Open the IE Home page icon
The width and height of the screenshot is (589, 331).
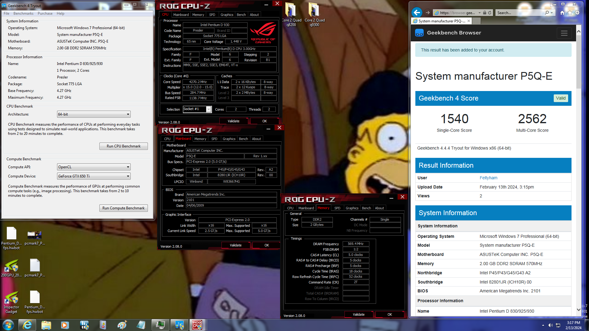[562, 13]
